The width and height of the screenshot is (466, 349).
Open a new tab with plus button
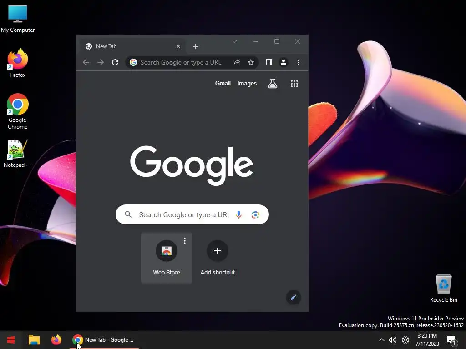click(x=196, y=46)
